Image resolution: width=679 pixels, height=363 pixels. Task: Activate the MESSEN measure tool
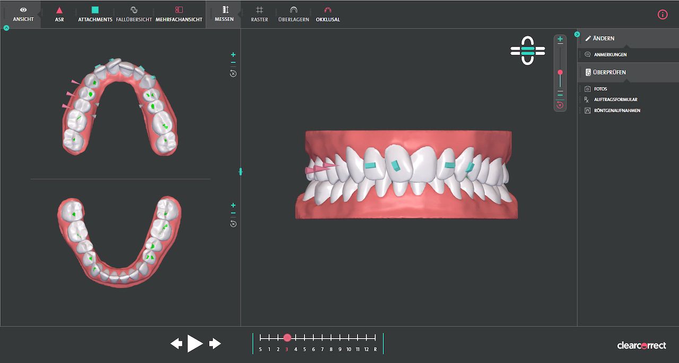224,14
